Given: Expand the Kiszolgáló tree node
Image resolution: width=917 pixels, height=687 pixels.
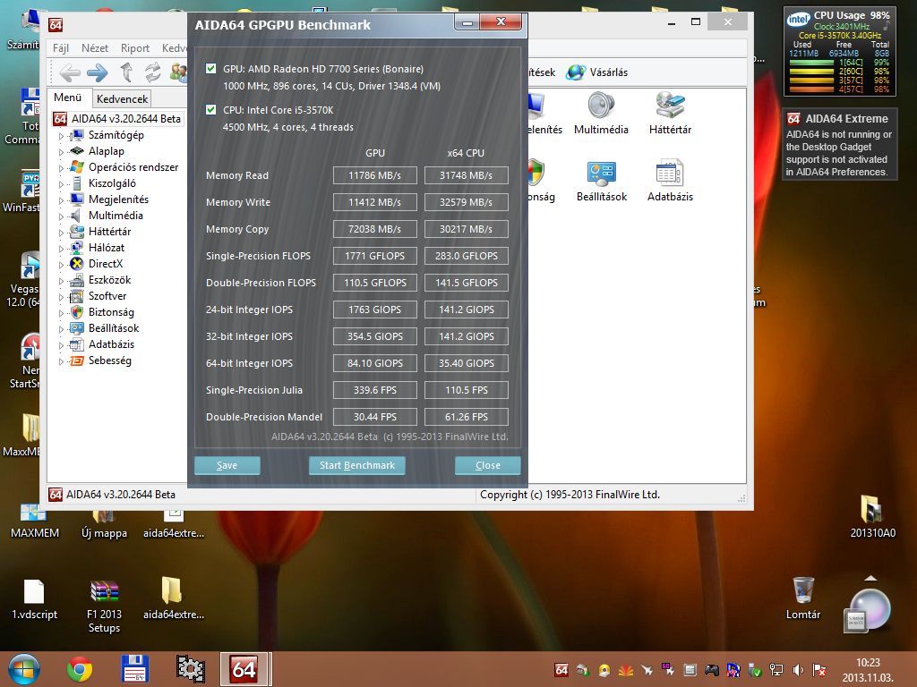Looking at the screenshot, I should point(61,184).
